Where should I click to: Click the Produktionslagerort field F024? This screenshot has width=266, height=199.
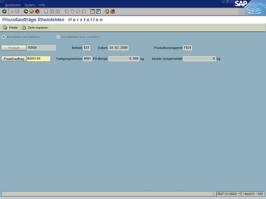pyautogui.click(x=188, y=48)
